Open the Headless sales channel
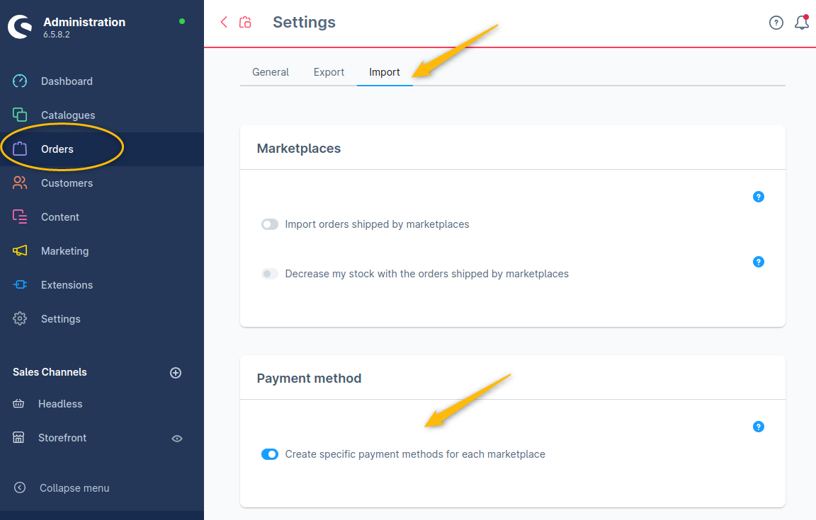This screenshot has height=520, width=816. tap(60, 404)
